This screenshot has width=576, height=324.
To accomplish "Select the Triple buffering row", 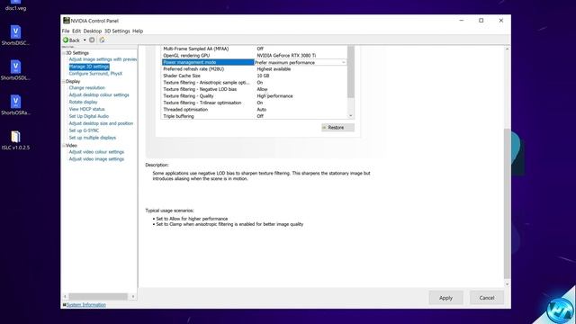I will click(x=254, y=116).
